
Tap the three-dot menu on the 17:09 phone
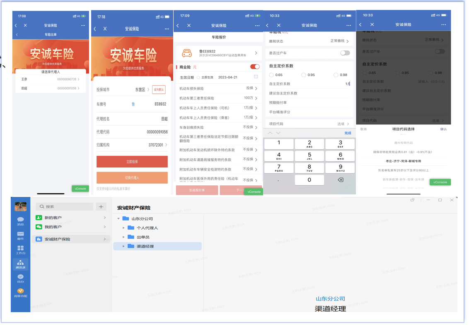pyautogui.click(x=257, y=25)
